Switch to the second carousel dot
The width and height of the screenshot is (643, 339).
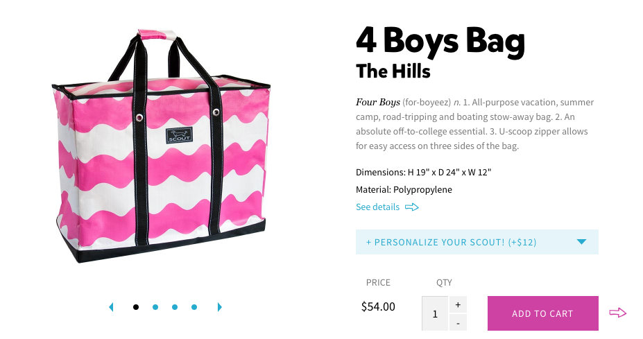tap(155, 307)
